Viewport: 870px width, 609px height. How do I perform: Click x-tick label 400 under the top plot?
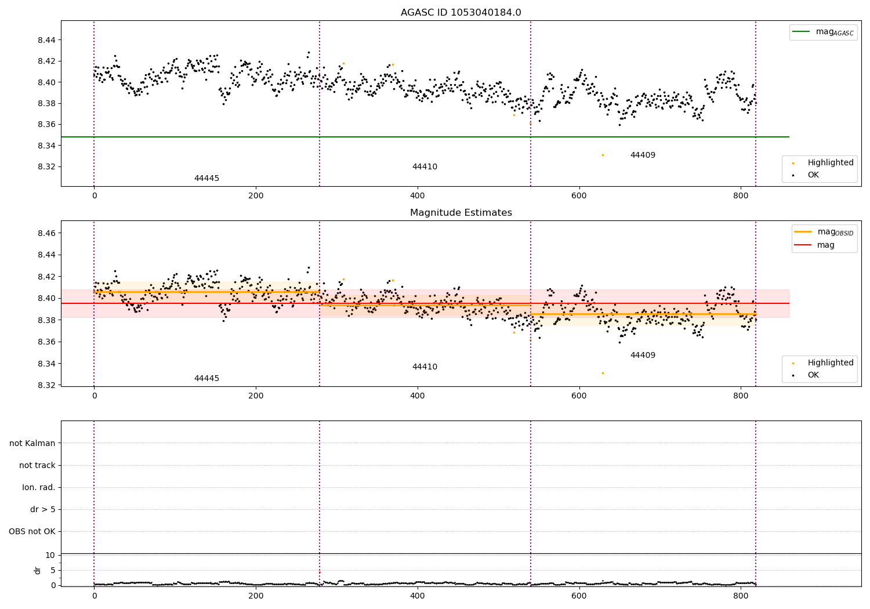[x=417, y=195]
